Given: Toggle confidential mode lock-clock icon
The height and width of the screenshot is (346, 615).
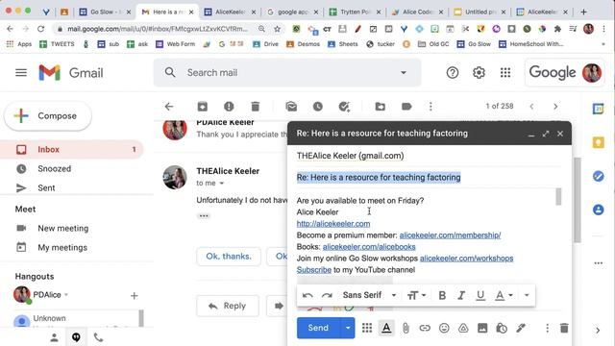Looking at the screenshot, I should pyautogui.click(x=502, y=328).
